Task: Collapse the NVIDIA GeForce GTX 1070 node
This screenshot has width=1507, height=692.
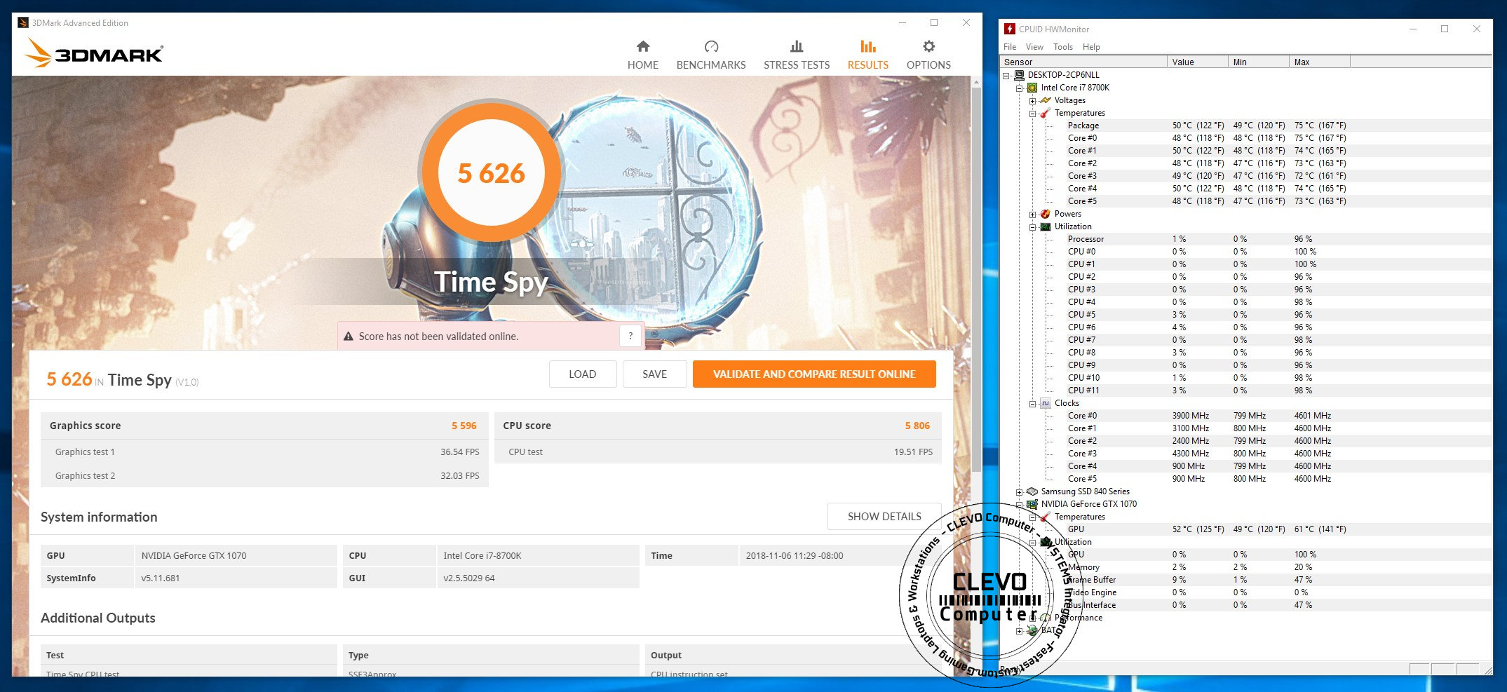Action: click(x=1019, y=505)
